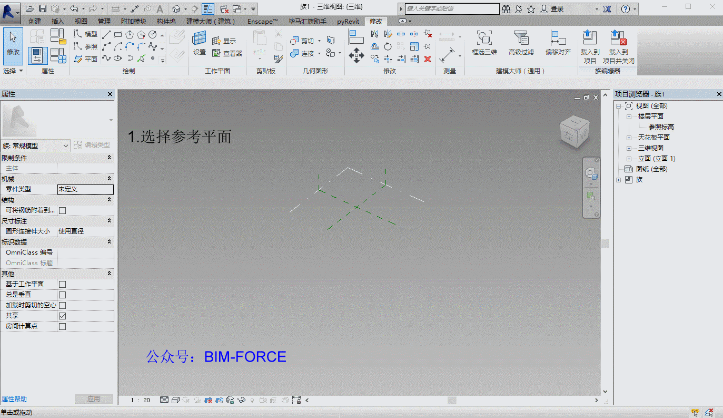Image resolution: width=723 pixels, height=418 pixels.
Task: Click the keyword search input field
Action: (452, 9)
